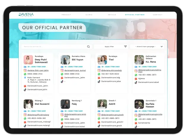The image size is (185, 138).
Task: Open the show 8 item perpage dropdown
Action: pyautogui.click(x=147, y=47)
